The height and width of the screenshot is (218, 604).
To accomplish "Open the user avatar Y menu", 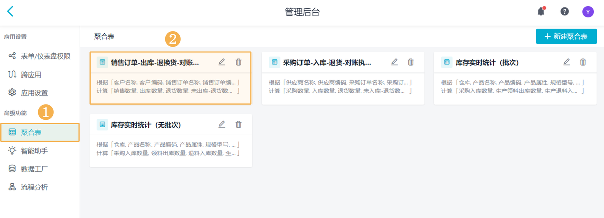I will [x=588, y=12].
